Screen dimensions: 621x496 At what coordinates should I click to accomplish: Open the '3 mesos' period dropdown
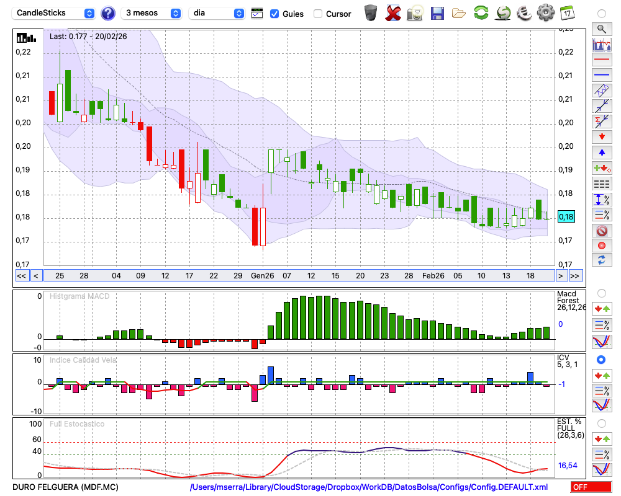pos(153,13)
